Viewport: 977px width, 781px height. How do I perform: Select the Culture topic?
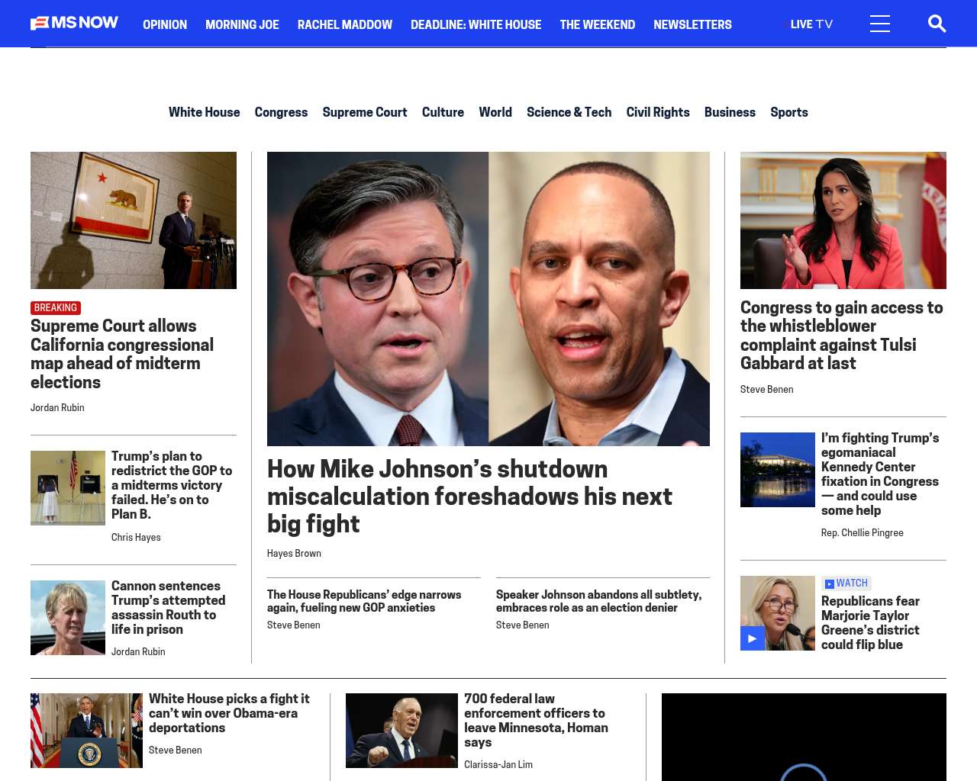pos(443,112)
